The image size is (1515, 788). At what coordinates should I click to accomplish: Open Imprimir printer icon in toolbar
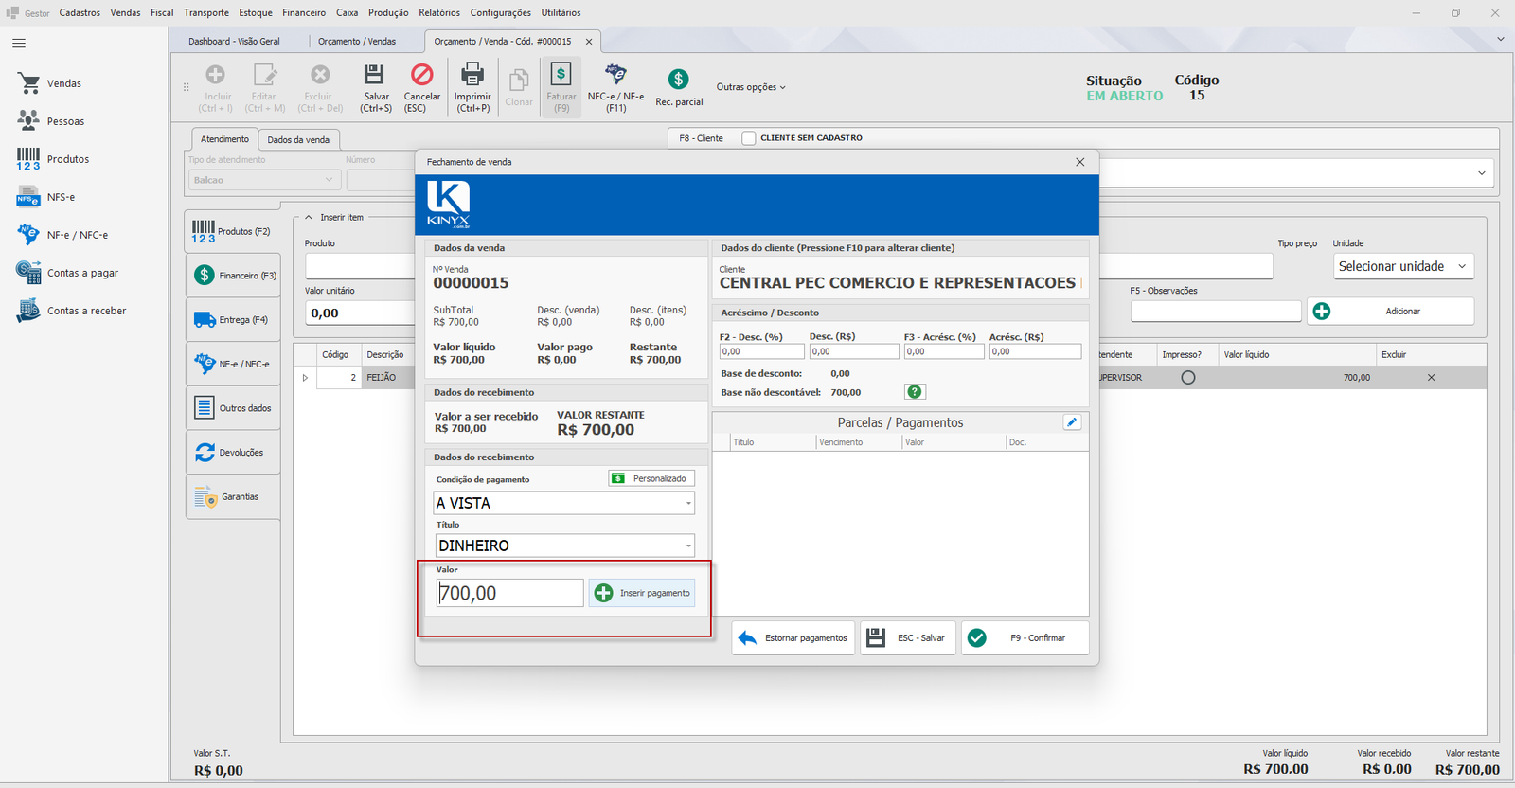(472, 74)
